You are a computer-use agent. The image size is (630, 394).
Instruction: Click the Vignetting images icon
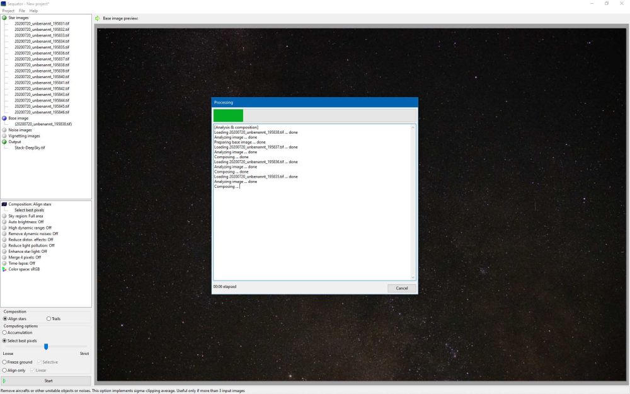tap(5, 136)
